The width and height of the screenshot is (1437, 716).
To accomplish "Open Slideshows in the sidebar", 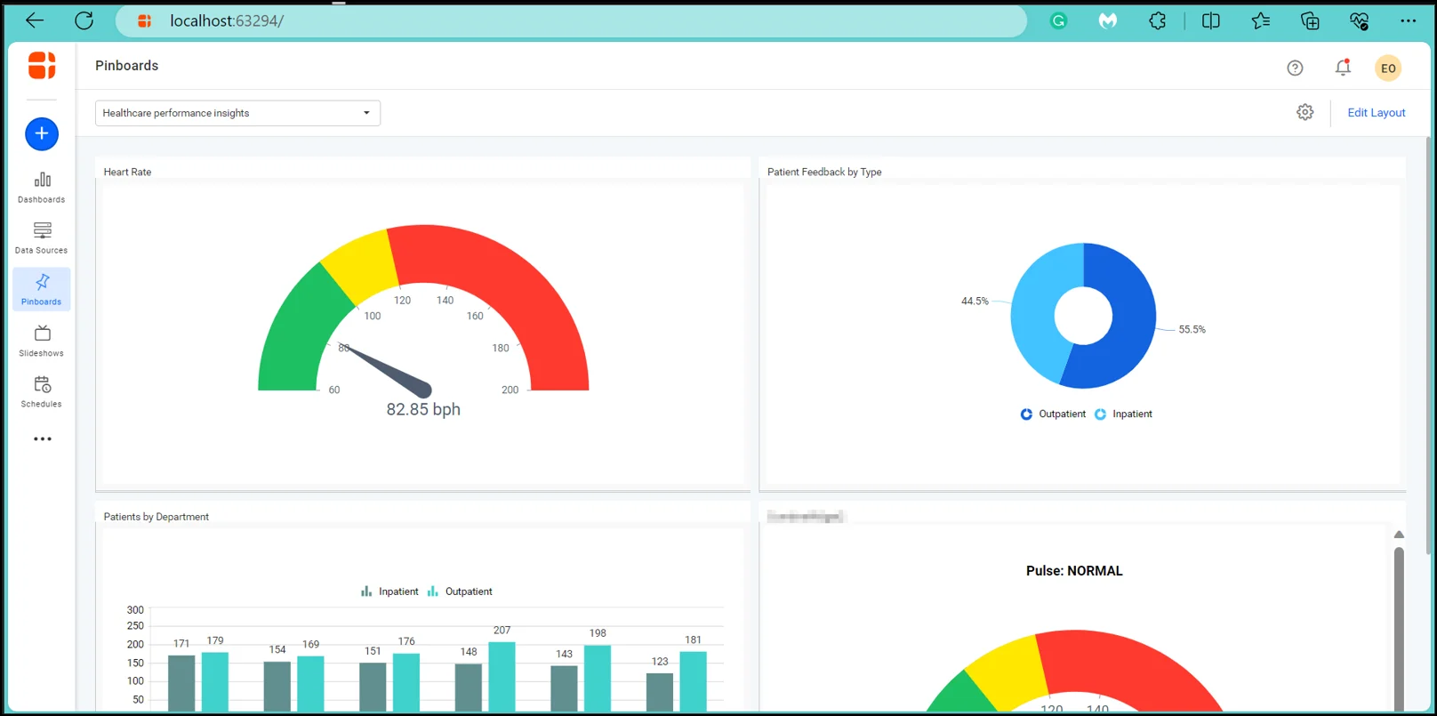I will tap(42, 341).
